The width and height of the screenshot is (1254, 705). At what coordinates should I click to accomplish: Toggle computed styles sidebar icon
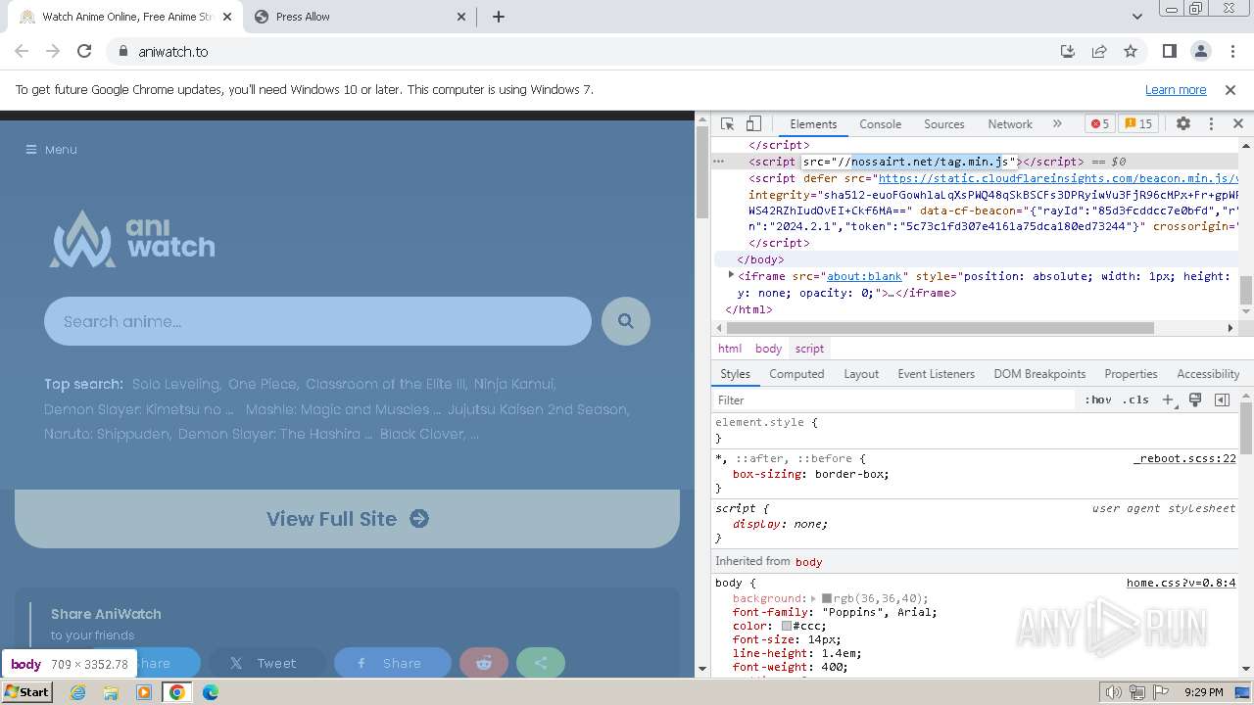click(1222, 400)
